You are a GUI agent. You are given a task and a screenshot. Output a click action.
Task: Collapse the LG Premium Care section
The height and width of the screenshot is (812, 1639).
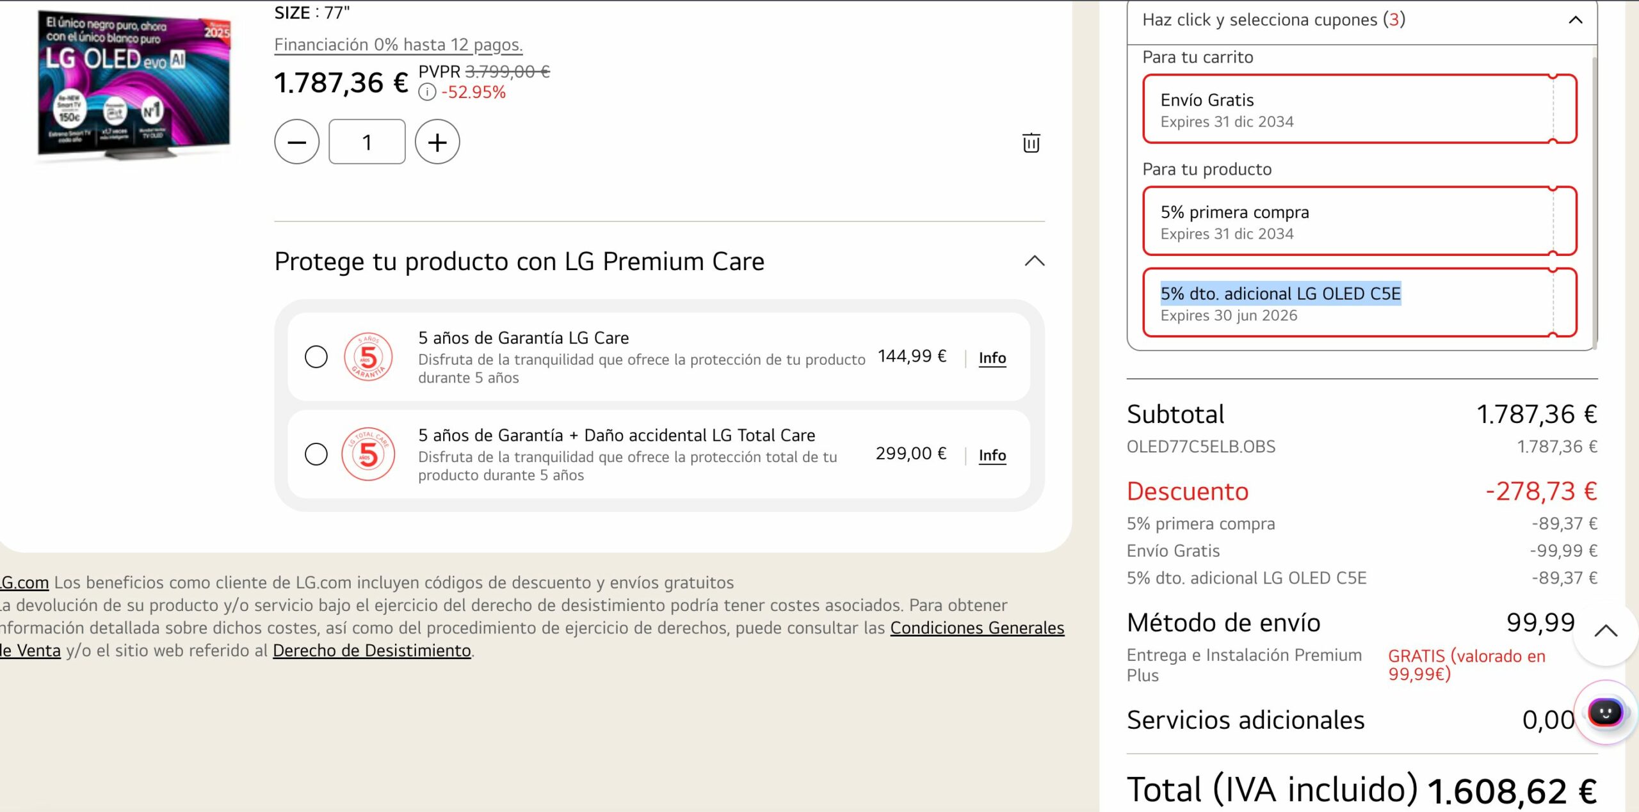point(1034,261)
